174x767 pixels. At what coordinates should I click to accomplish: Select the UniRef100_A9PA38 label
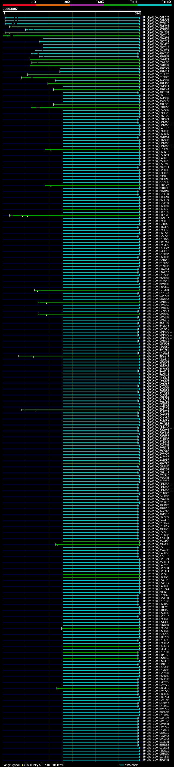[156, 544]
